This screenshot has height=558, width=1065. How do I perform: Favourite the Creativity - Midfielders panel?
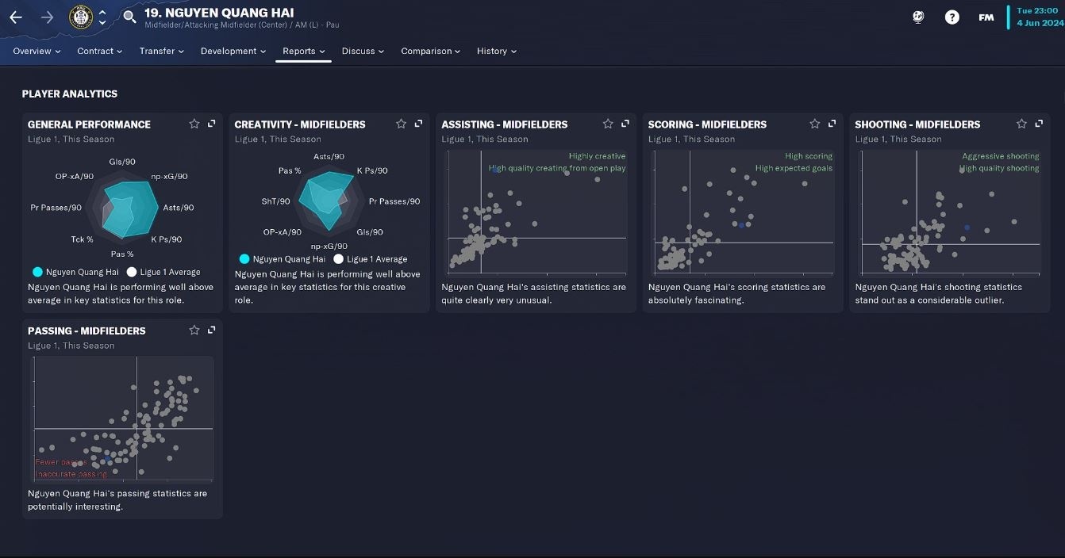point(401,124)
